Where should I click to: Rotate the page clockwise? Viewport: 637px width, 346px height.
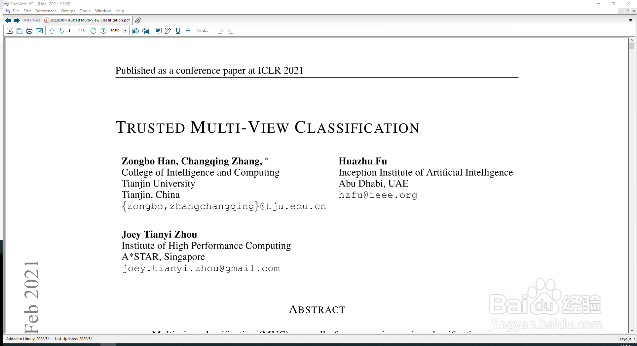point(145,31)
